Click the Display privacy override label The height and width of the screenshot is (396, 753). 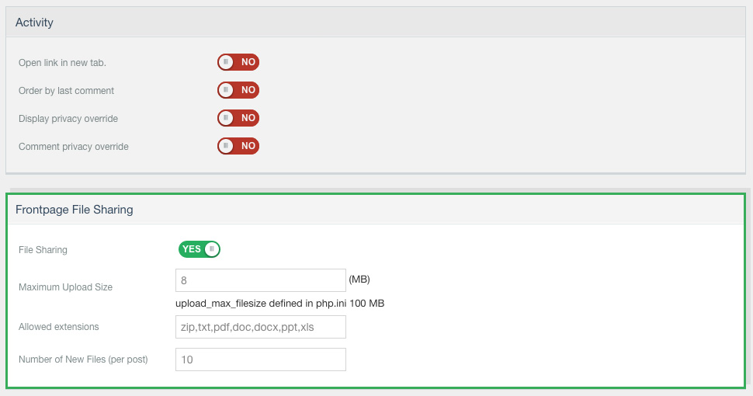tap(68, 119)
